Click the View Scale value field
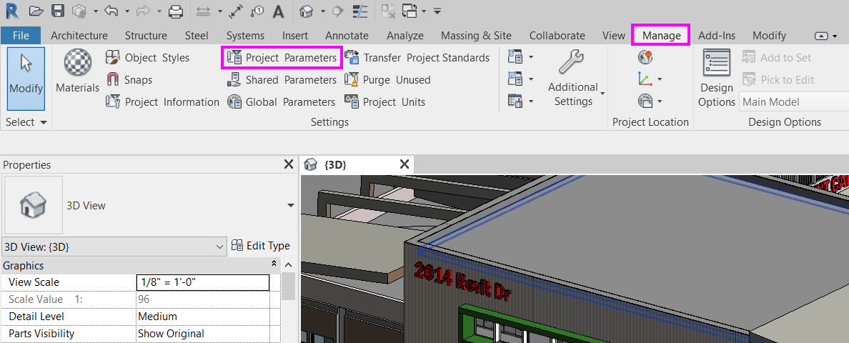 pyautogui.click(x=202, y=282)
